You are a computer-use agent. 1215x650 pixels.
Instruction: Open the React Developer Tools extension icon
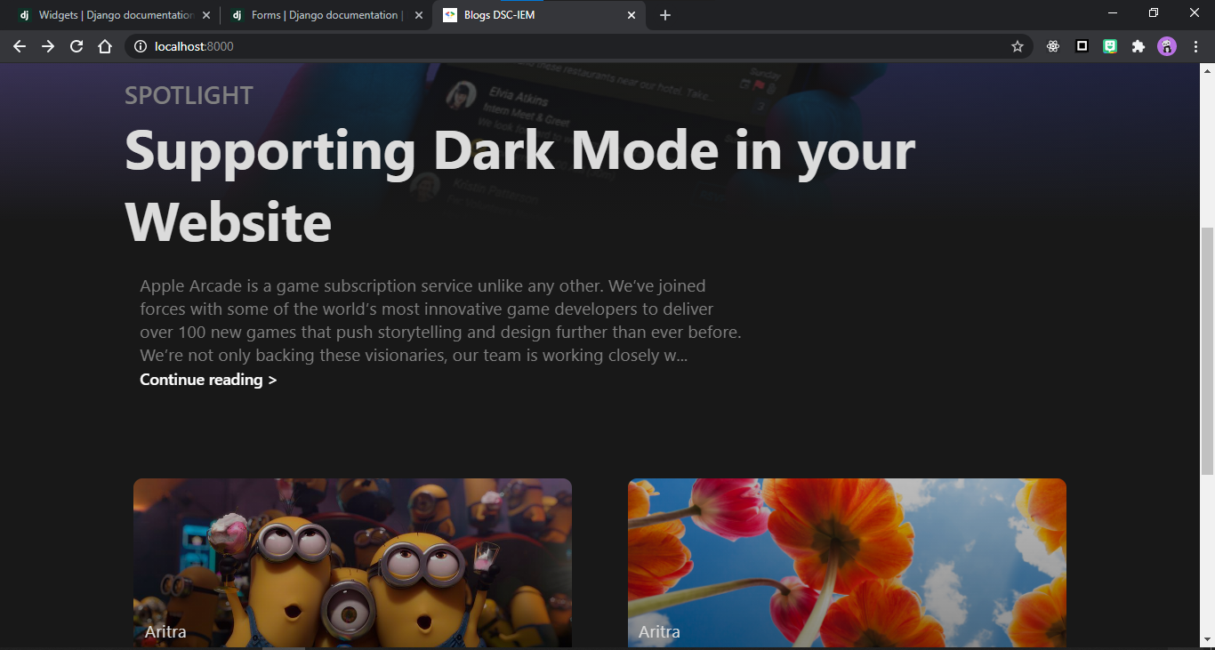tap(1053, 46)
